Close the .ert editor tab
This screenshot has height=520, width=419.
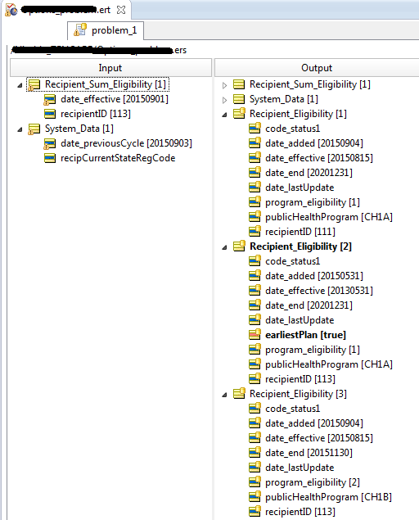pos(121,10)
